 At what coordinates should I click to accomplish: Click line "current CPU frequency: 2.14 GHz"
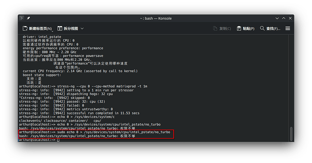click(80, 71)
